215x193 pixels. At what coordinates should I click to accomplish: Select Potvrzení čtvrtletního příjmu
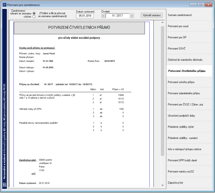pos(189,71)
